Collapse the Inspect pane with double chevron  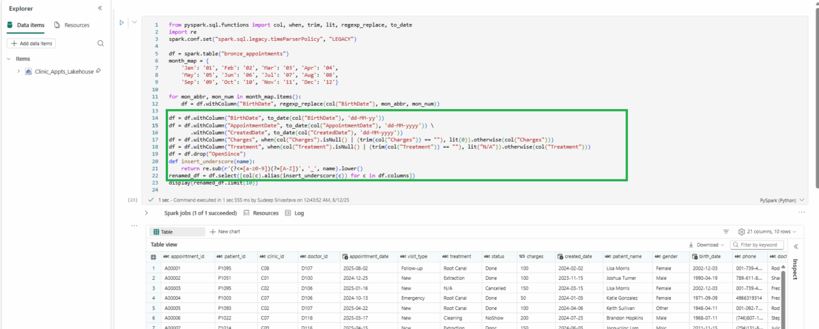click(795, 247)
